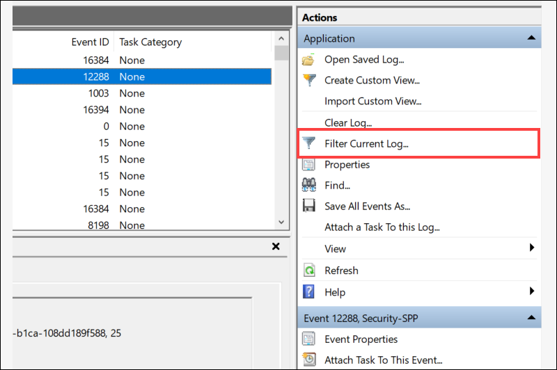Select the event row with ID 16394

142,110
